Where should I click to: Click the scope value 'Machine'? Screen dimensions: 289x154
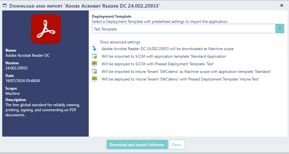(x=13, y=93)
